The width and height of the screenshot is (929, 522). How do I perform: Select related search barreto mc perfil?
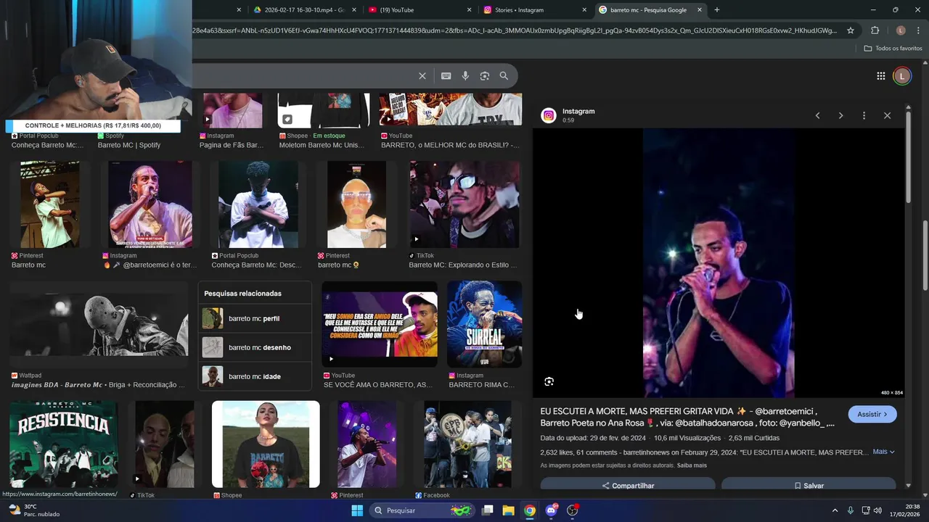click(x=255, y=318)
